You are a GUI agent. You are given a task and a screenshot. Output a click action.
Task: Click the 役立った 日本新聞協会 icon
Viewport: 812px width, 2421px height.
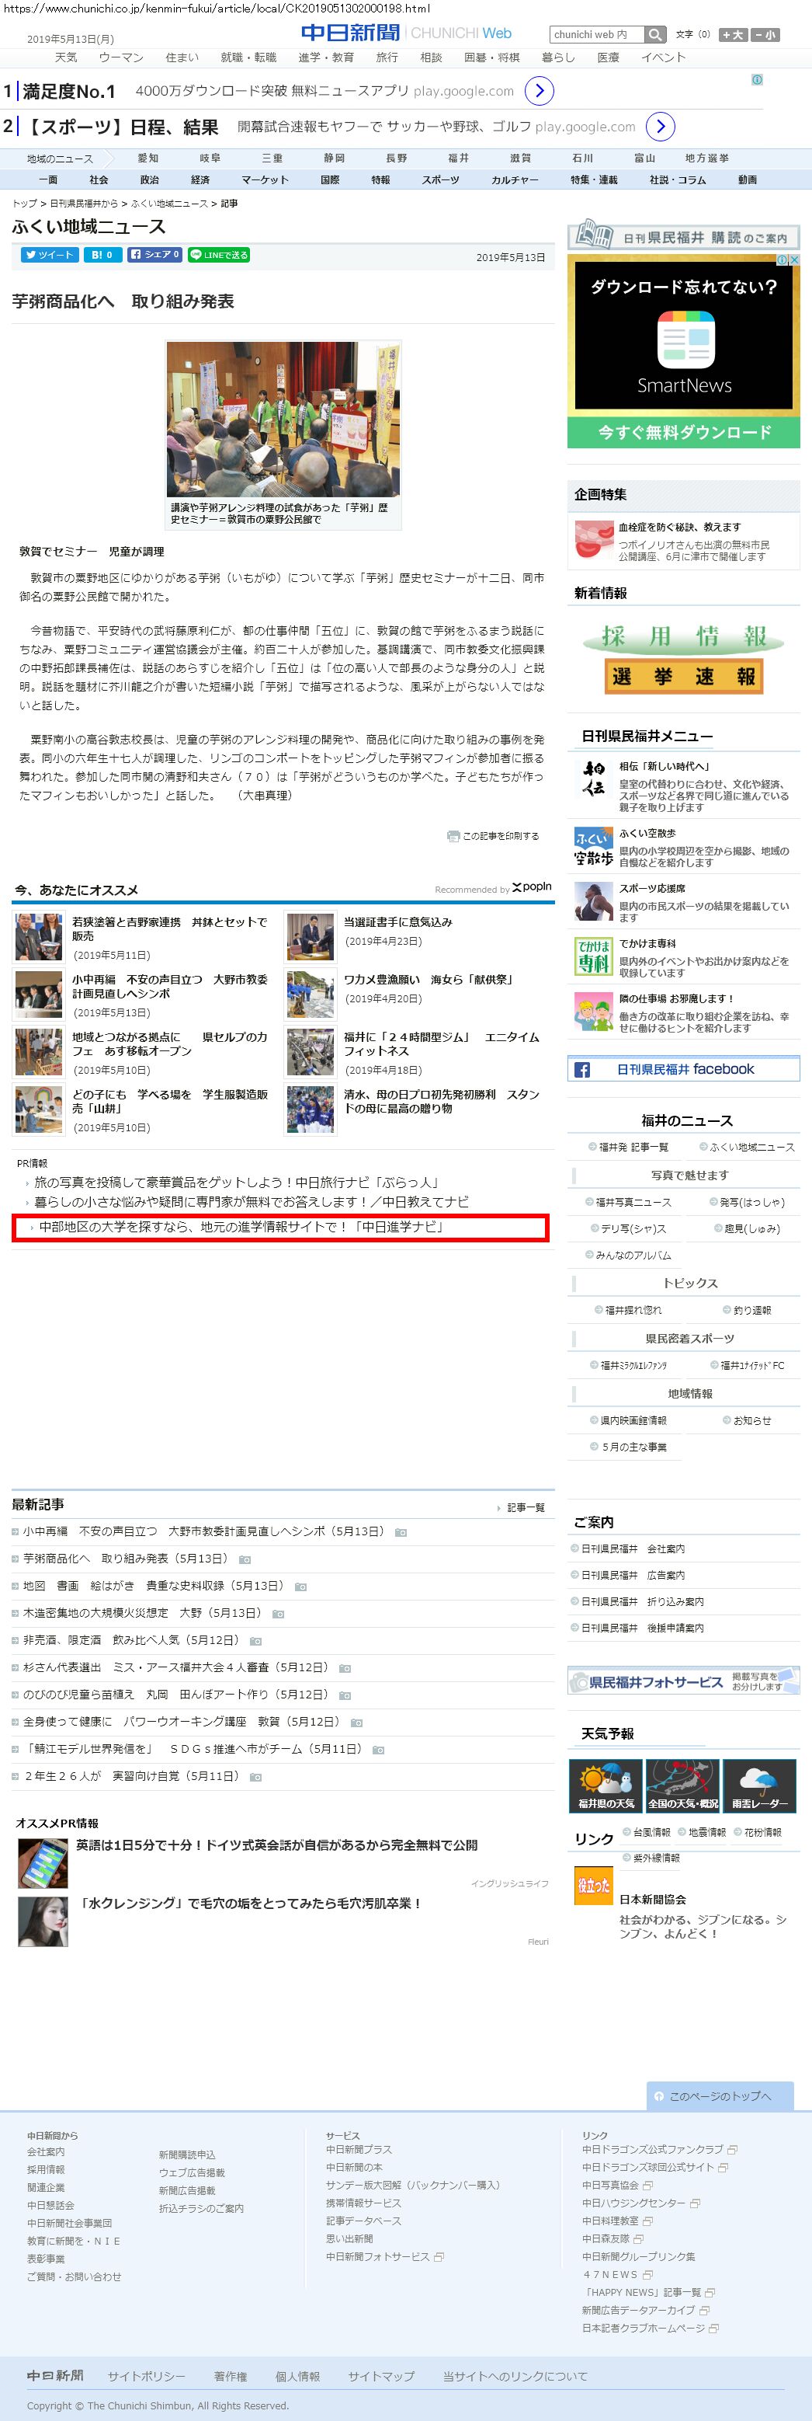[x=593, y=1886]
